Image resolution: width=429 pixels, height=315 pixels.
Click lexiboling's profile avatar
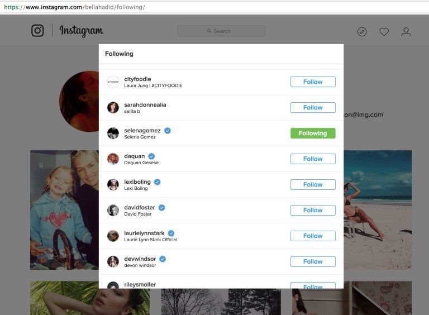(x=113, y=184)
